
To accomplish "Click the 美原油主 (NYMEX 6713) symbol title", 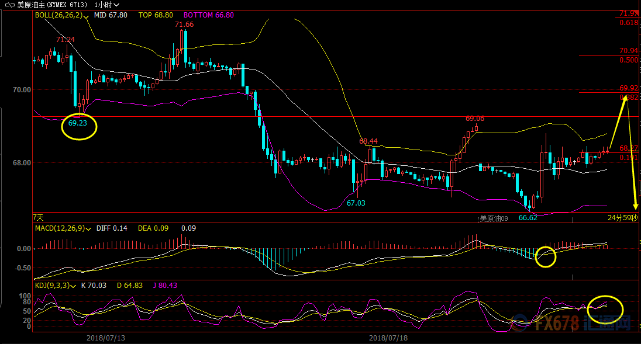I will (53, 4).
